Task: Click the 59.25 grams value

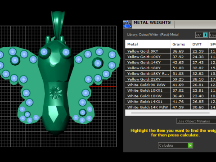Action: pyautogui.click(x=178, y=79)
